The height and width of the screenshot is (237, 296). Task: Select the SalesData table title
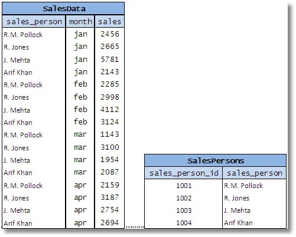pyautogui.click(x=64, y=9)
